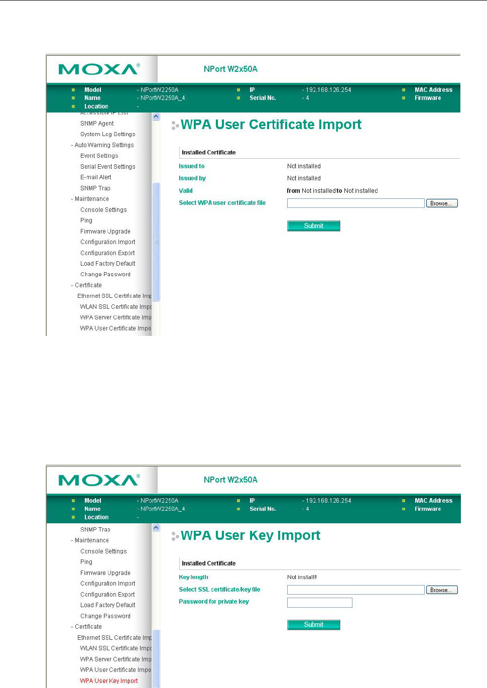Open Console Settings in bottom sidebar
This screenshot has height=688, width=487.
point(103,551)
